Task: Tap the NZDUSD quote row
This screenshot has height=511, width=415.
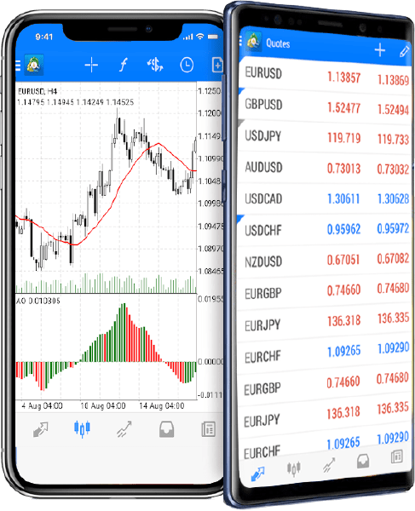Action: pyautogui.click(x=325, y=261)
